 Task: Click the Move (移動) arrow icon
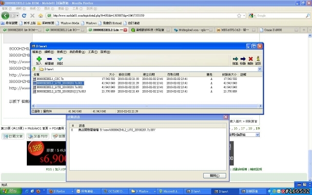pos(243,59)
